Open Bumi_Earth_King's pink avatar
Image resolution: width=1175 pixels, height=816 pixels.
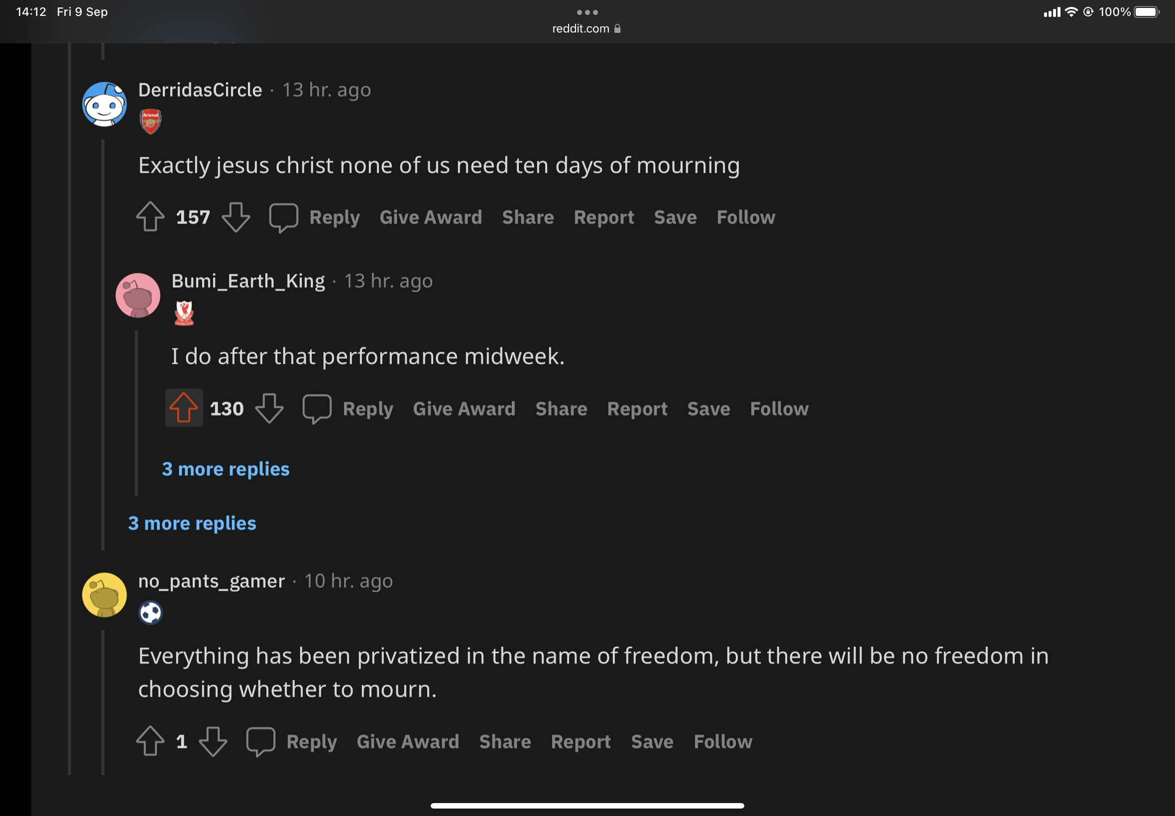pos(137,296)
